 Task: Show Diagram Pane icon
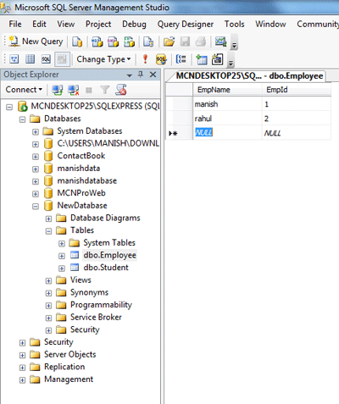coord(14,59)
